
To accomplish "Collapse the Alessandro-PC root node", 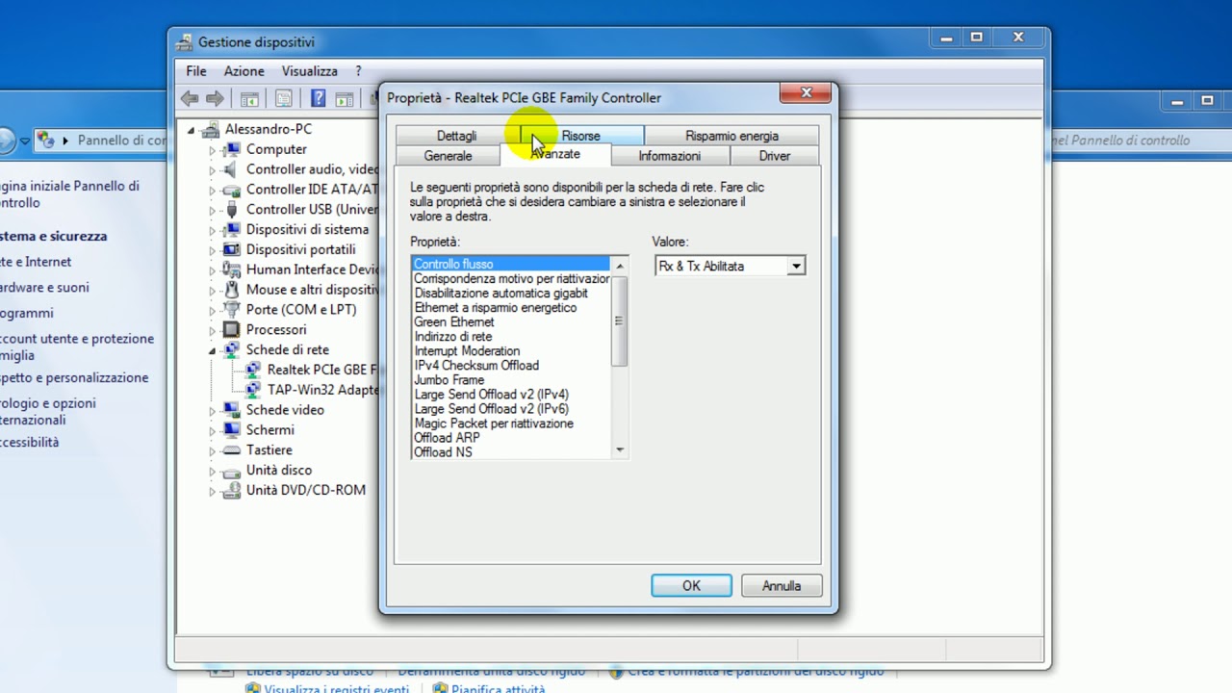I will [191, 130].
